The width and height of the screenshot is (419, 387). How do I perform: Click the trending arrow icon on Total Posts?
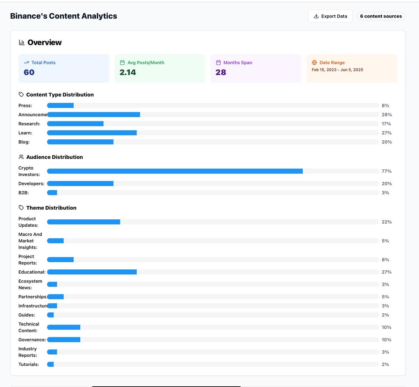(27, 63)
